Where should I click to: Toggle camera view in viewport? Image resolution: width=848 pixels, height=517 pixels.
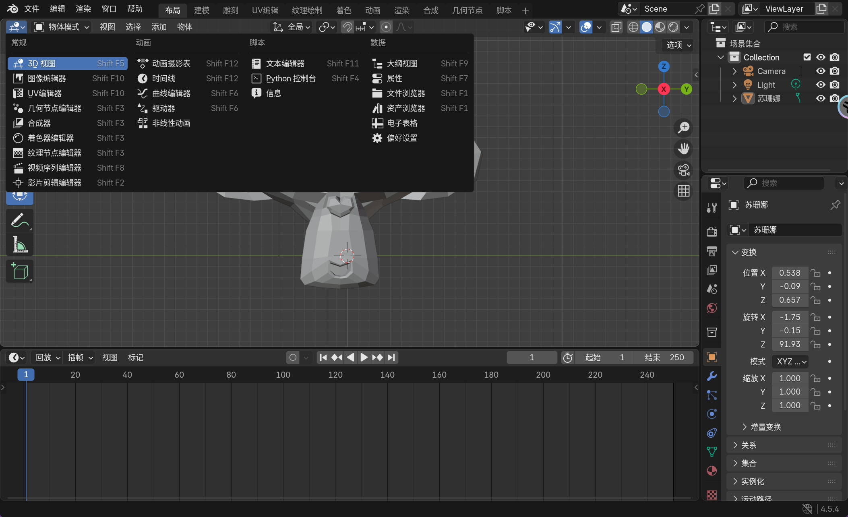pyautogui.click(x=683, y=170)
